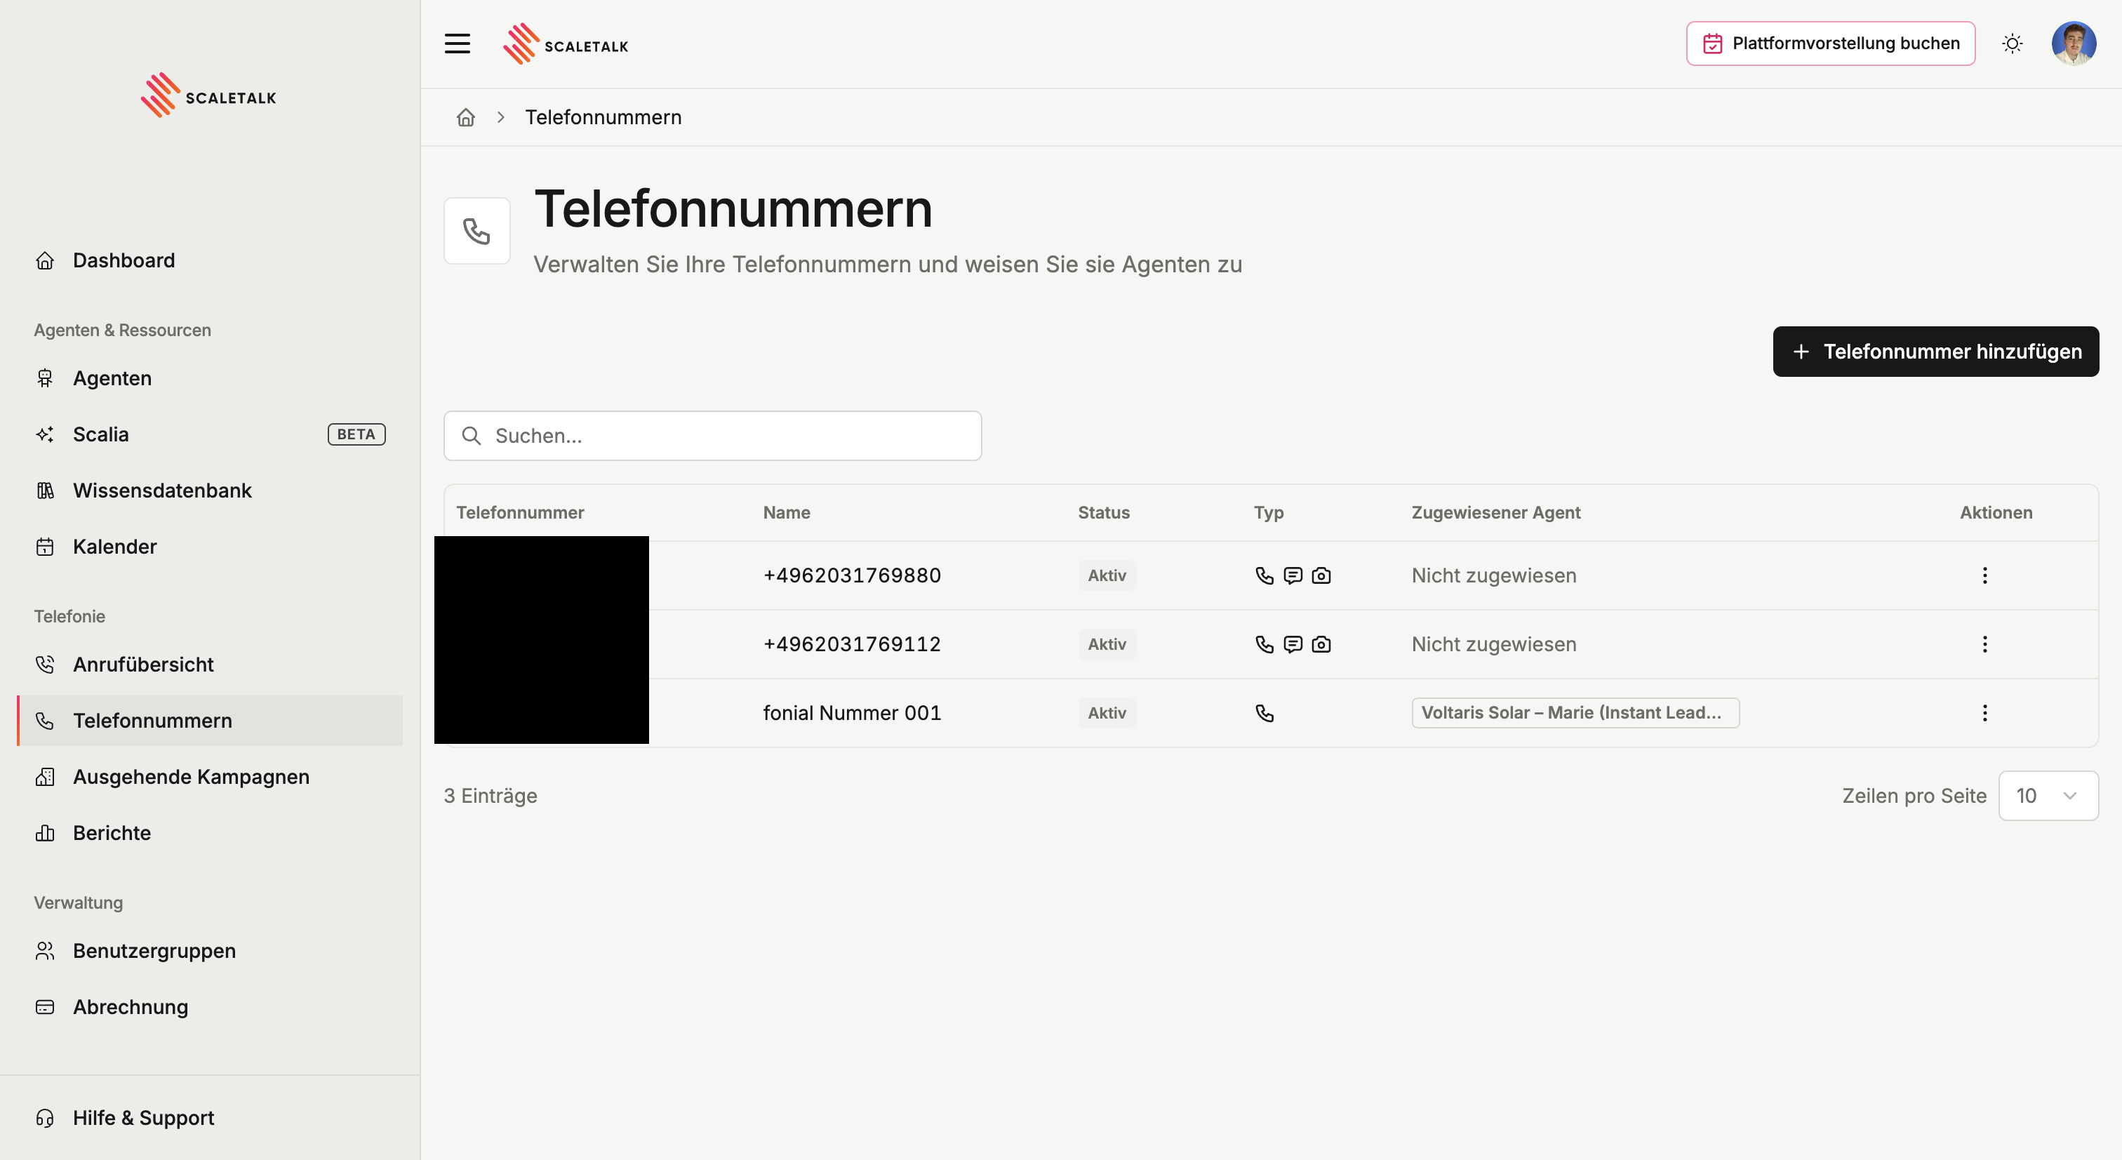Click the BETA badge next to Scalia
Screen dimensions: 2122x1160
[356, 434]
